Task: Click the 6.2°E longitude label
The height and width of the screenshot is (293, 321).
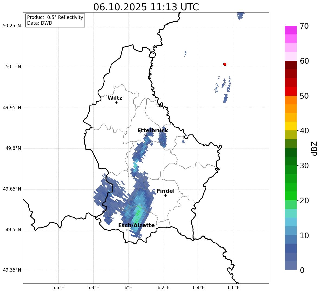Action: pyautogui.click(x=163, y=288)
